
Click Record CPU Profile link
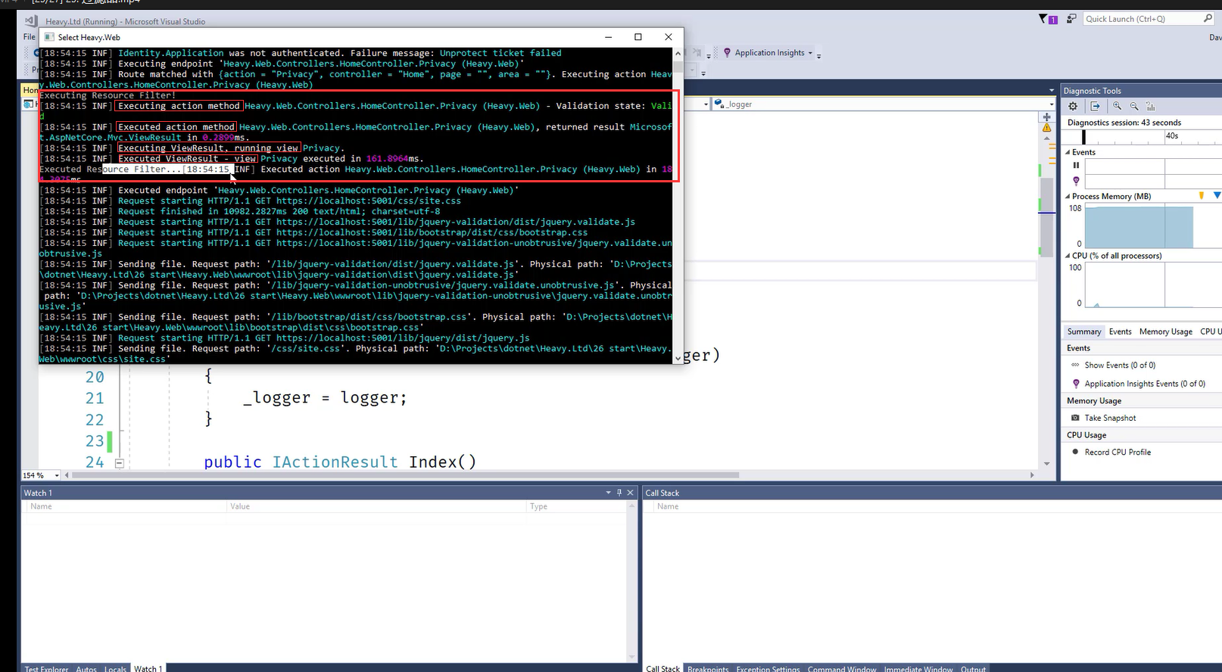tap(1118, 452)
